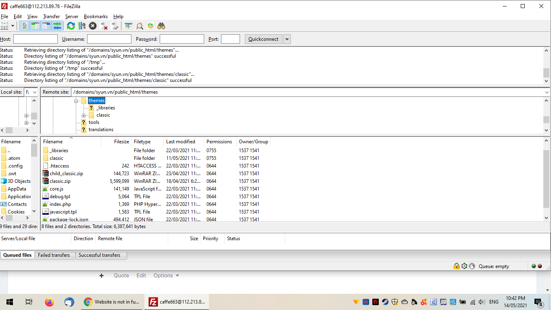Toggle synchronized browsing
The height and width of the screenshot is (310, 551).
(x=150, y=26)
